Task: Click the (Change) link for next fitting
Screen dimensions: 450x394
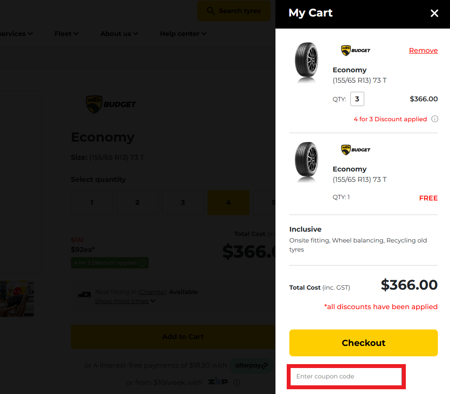Action: coord(152,292)
